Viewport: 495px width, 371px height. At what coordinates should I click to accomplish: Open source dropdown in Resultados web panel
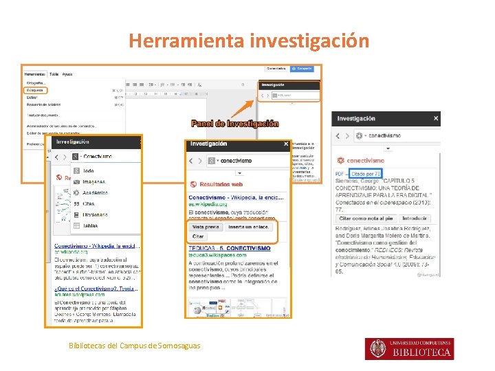pos(213,161)
